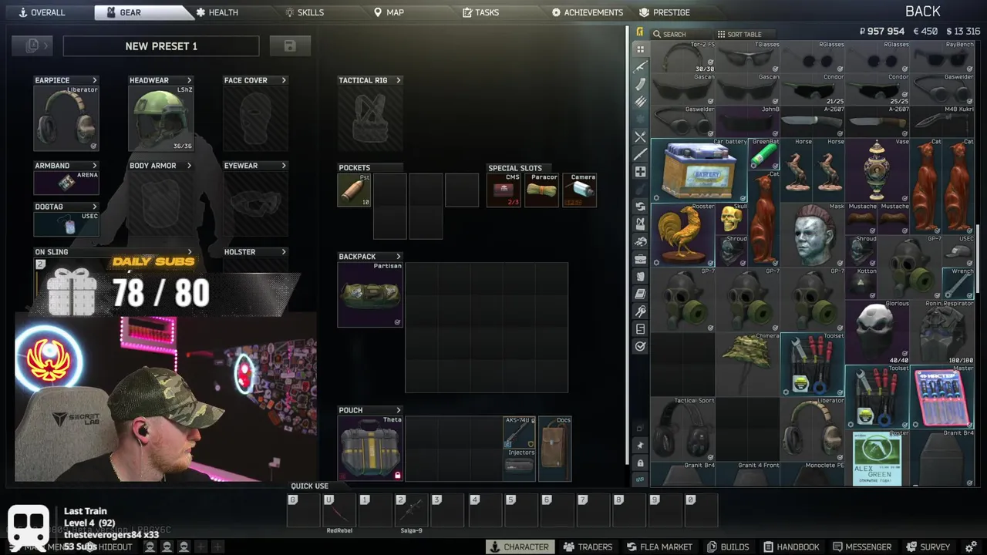The width and height of the screenshot is (987, 555).
Task: Select the Master screwdriver set item
Action: pyautogui.click(x=942, y=397)
